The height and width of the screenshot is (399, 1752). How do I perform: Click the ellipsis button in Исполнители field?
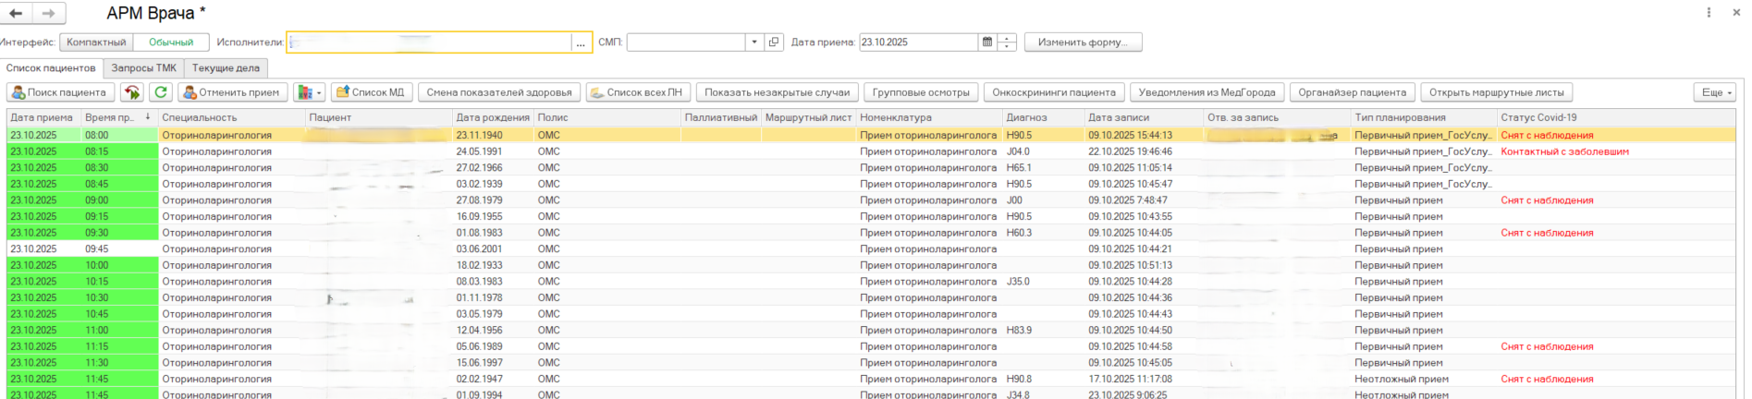581,42
